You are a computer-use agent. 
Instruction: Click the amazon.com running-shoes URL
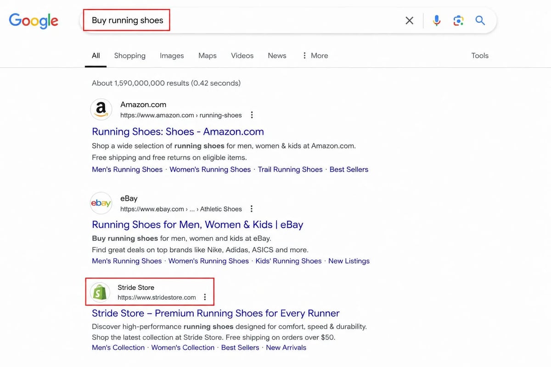click(x=181, y=115)
